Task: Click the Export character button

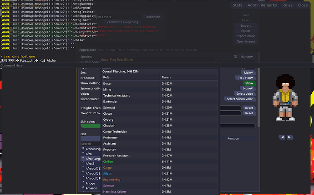Action: [x=246, y=31]
